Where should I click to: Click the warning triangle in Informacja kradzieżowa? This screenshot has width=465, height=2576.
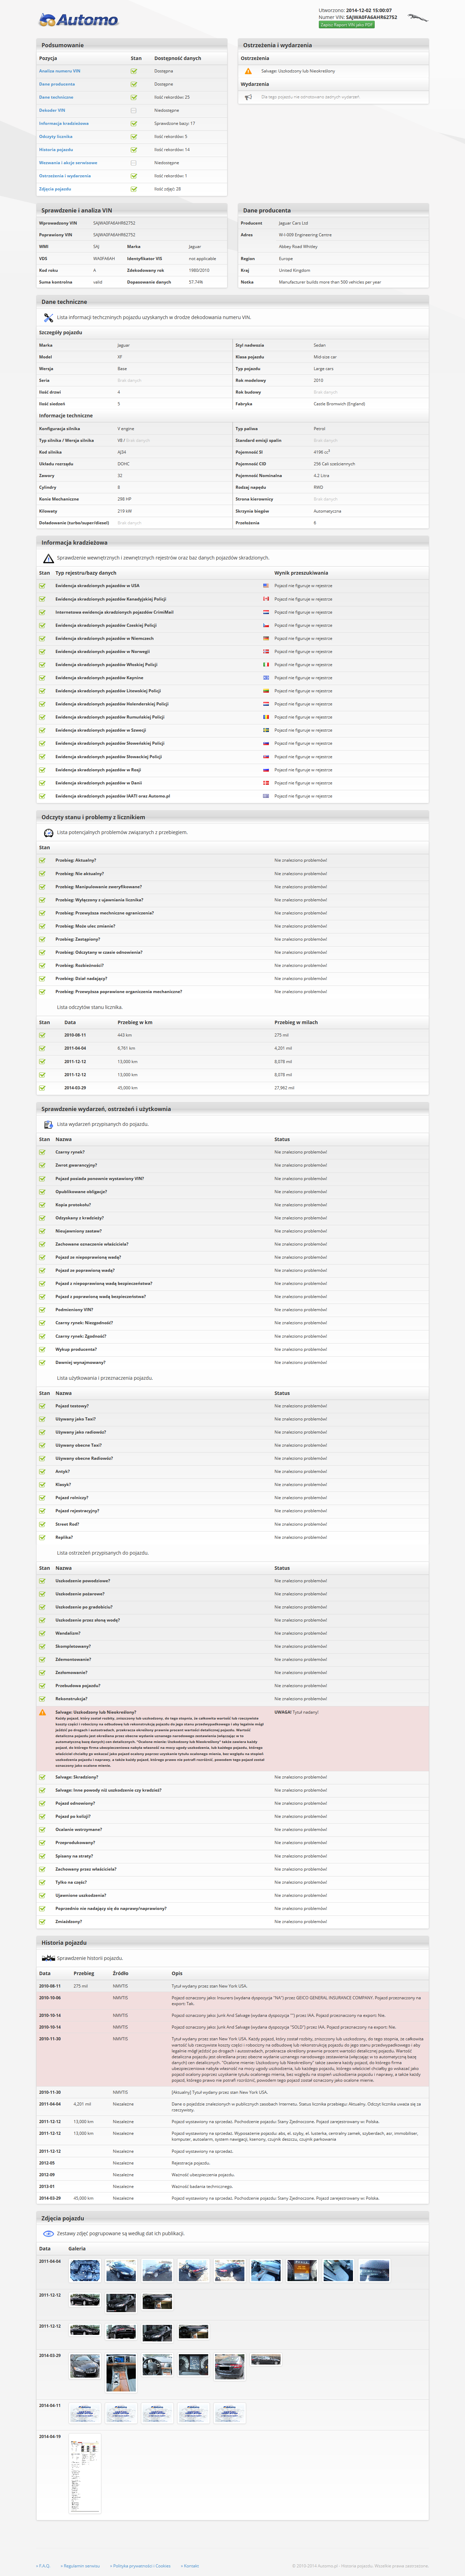(x=48, y=558)
